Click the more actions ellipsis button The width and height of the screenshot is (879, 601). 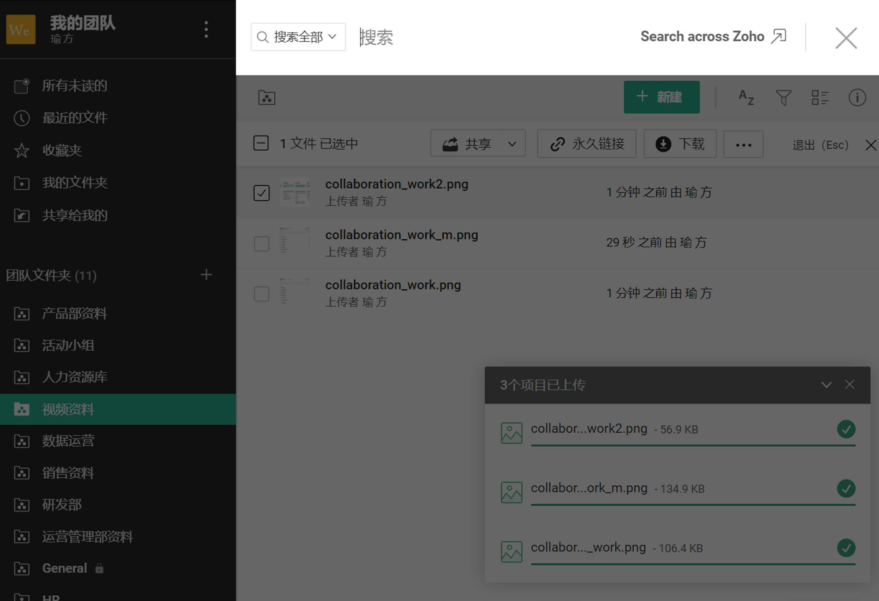tap(743, 144)
